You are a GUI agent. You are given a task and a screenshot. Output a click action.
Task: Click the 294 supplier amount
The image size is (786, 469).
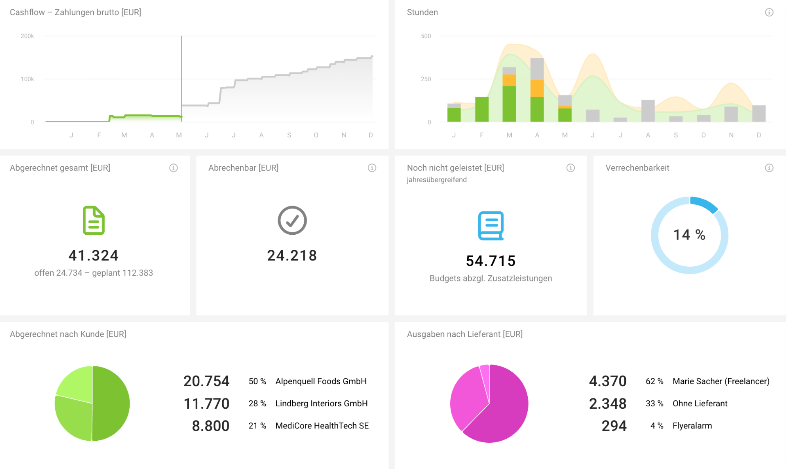pyautogui.click(x=614, y=426)
